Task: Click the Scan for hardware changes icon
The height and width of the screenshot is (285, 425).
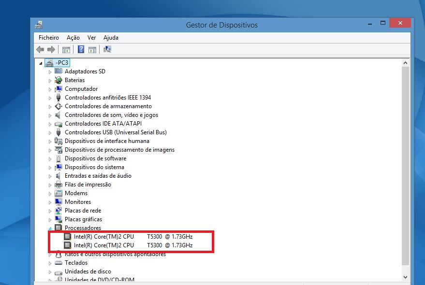Action: point(107,49)
